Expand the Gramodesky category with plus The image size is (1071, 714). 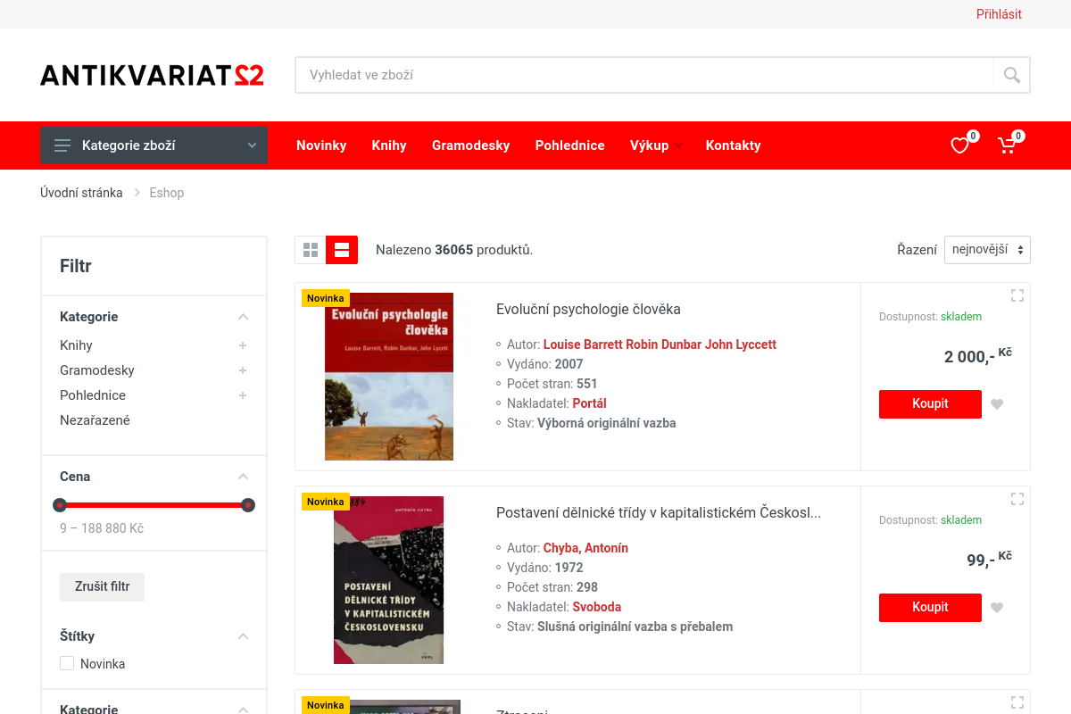tap(243, 370)
